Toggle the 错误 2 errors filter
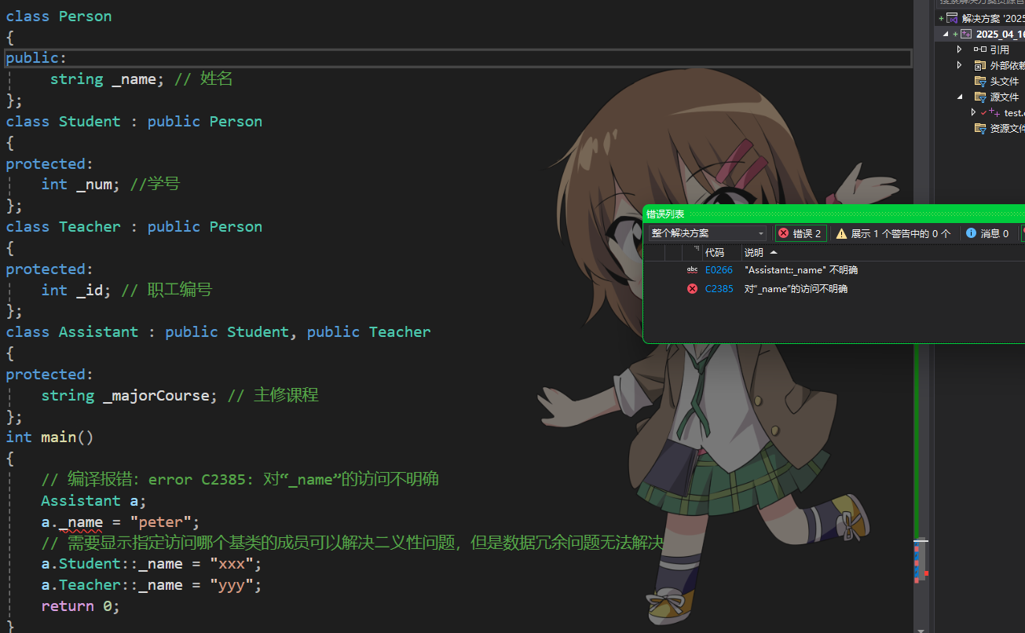Screen dimensions: 1025x633 (800, 233)
